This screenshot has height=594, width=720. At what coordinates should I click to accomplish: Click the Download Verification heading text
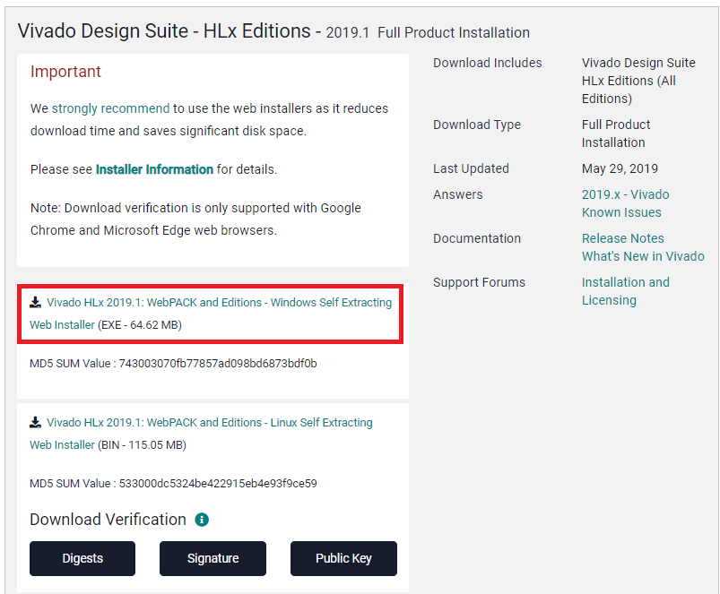[108, 520]
